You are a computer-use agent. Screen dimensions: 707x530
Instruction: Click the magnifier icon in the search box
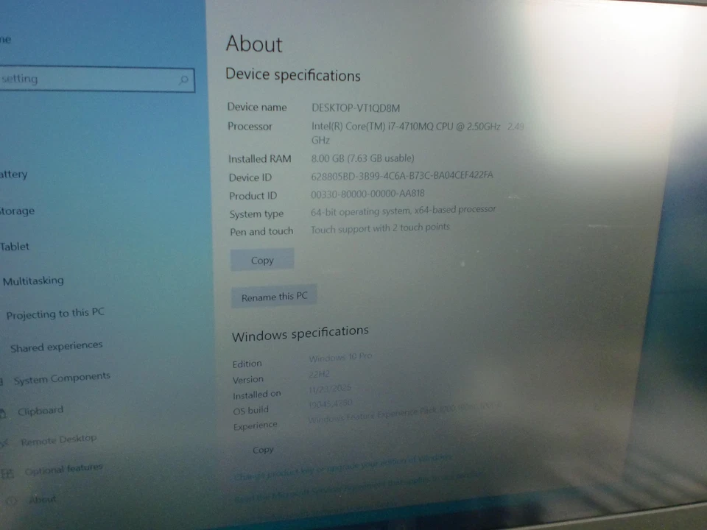[182, 79]
